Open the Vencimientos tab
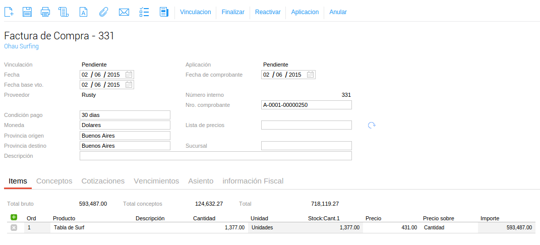This screenshot has width=540, height=245. [x=156, y=181]
